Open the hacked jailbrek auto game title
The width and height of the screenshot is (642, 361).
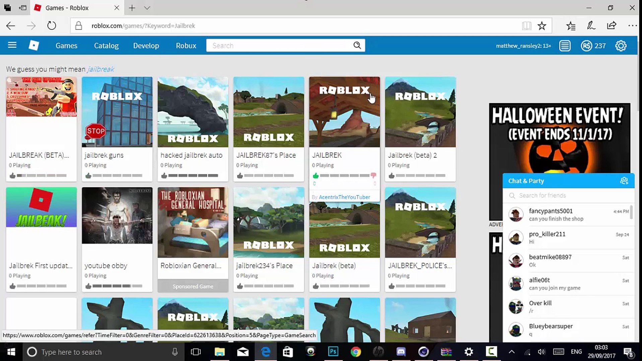(x=191, y=155)
